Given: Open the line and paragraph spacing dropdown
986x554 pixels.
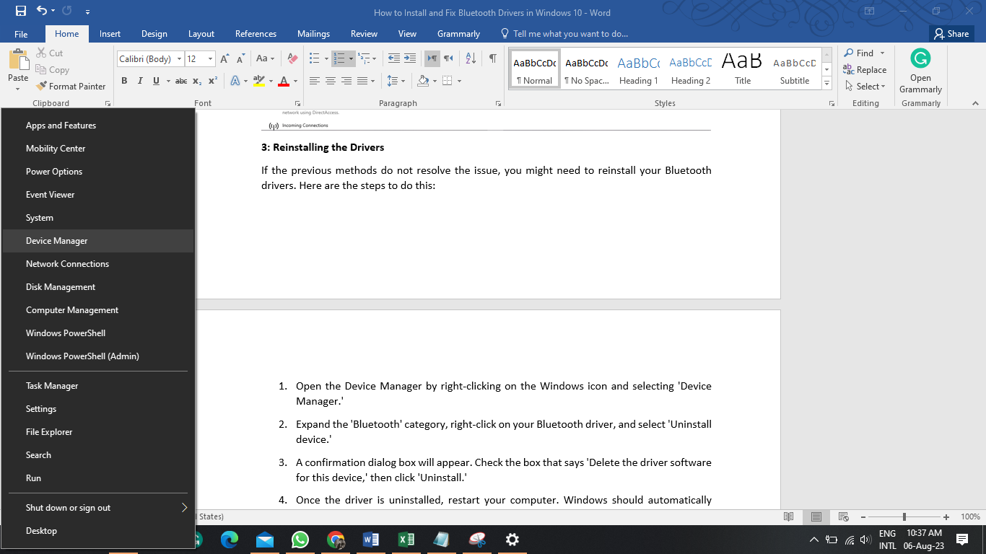Looking at the screenshot, I should pos(396,81).
